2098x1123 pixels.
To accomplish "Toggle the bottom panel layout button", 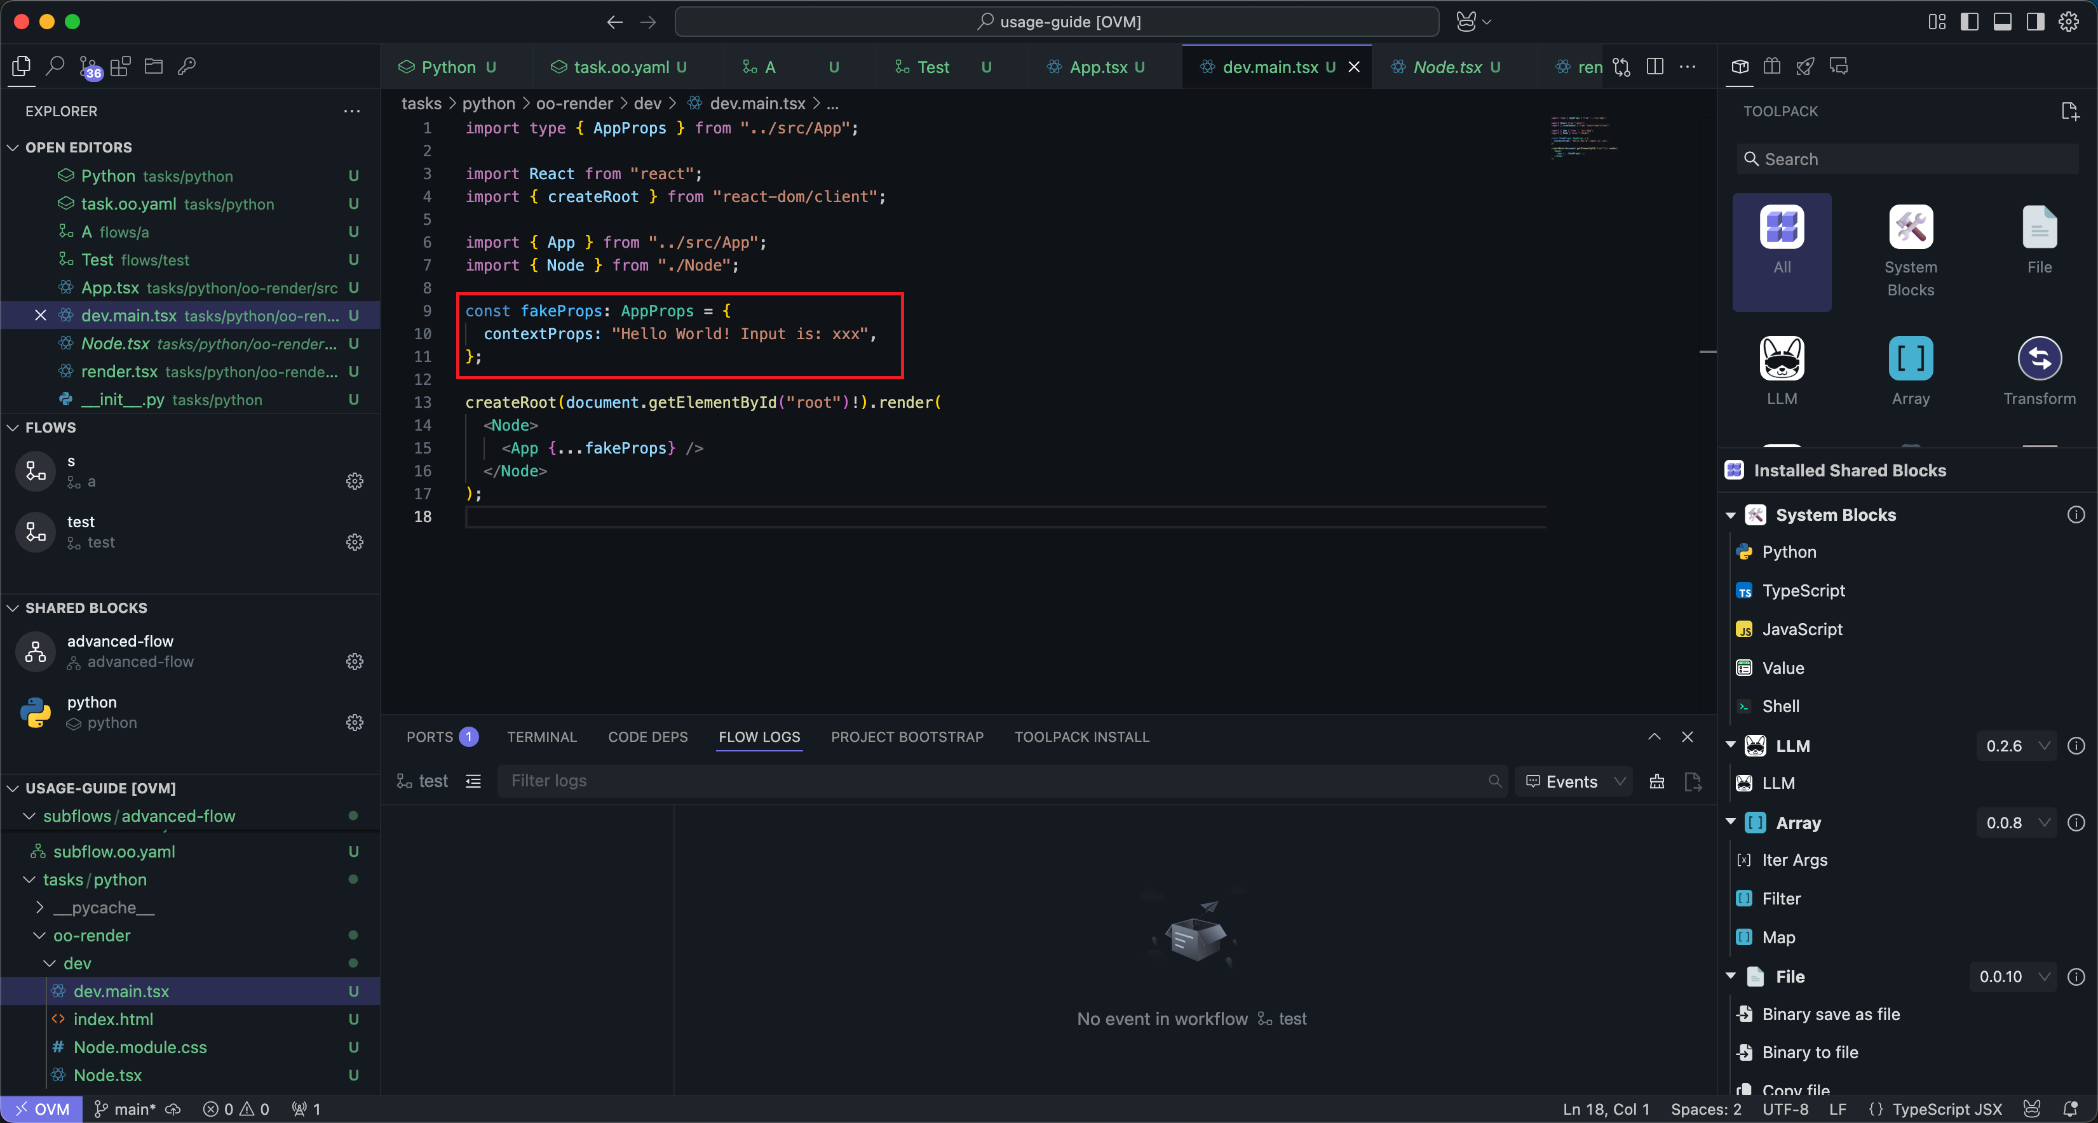I will 2002,22.
